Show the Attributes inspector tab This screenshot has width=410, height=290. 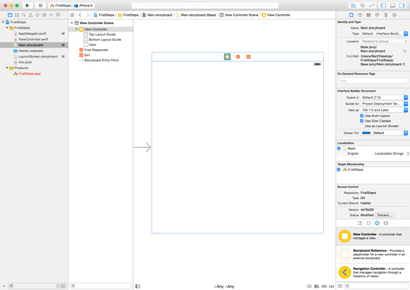tap(377, 15)
